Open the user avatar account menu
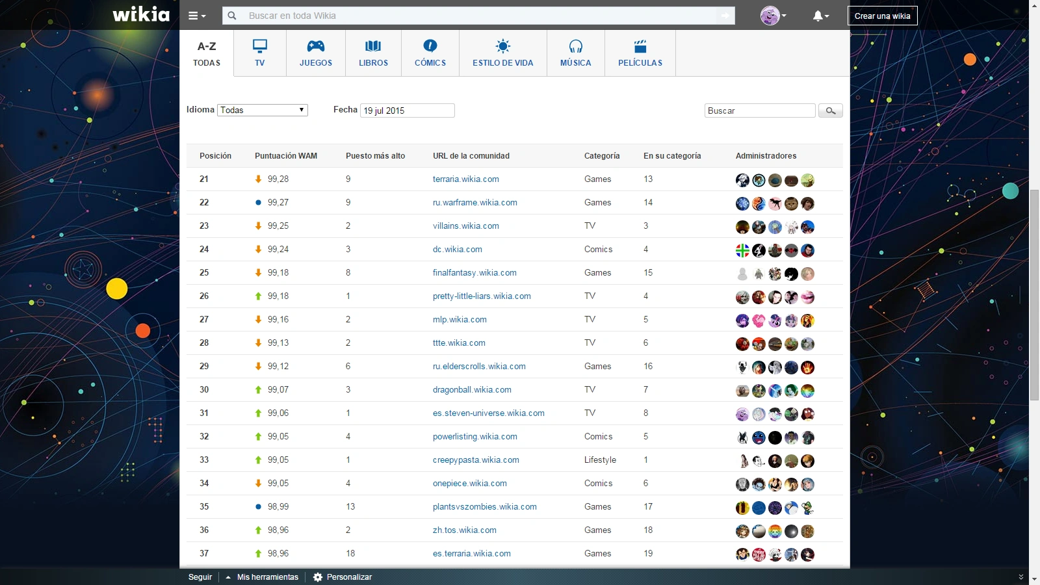This screenshot has width=1040, height=585. click(x=772, y=16)
